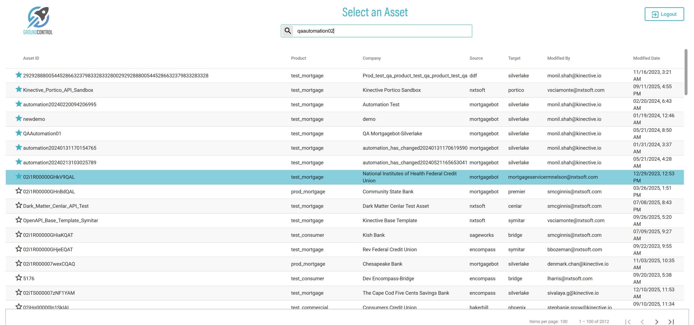
Task: Unfavorite the Kinective_Portico_API_Sandbox star
Action: [19, 89]
